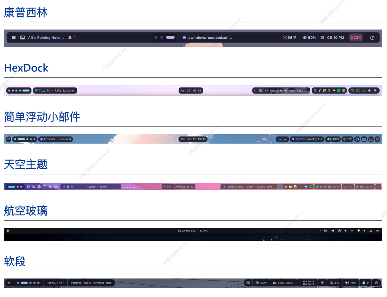This screenshot has height=297, width=387.
Task: Click the red power icon in floating widgets bar
Action: pos(377,139)
